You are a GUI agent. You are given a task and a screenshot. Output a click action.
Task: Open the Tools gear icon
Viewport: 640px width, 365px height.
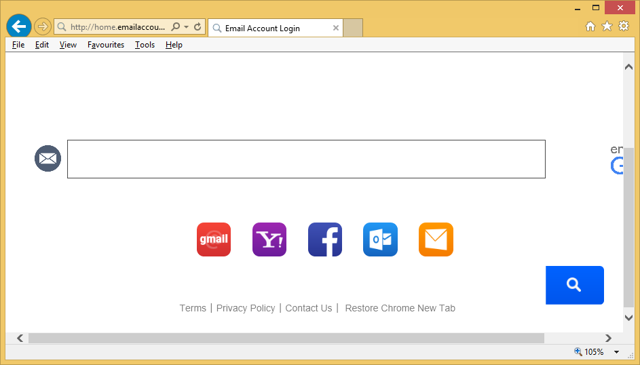624,26
